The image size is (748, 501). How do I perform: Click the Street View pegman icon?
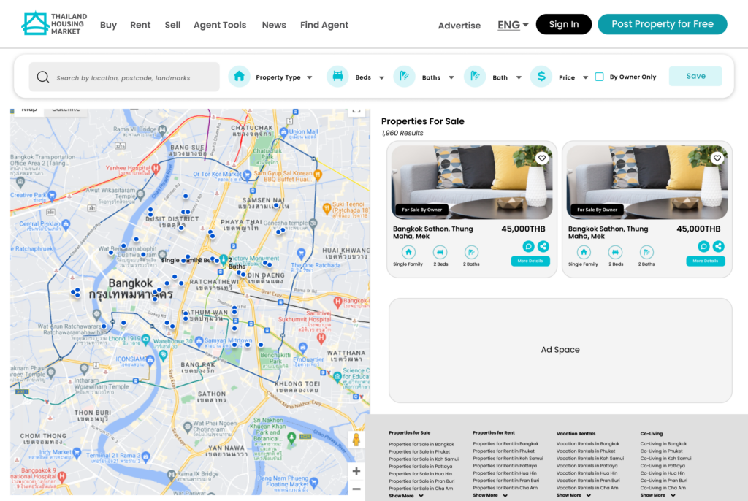356,440
